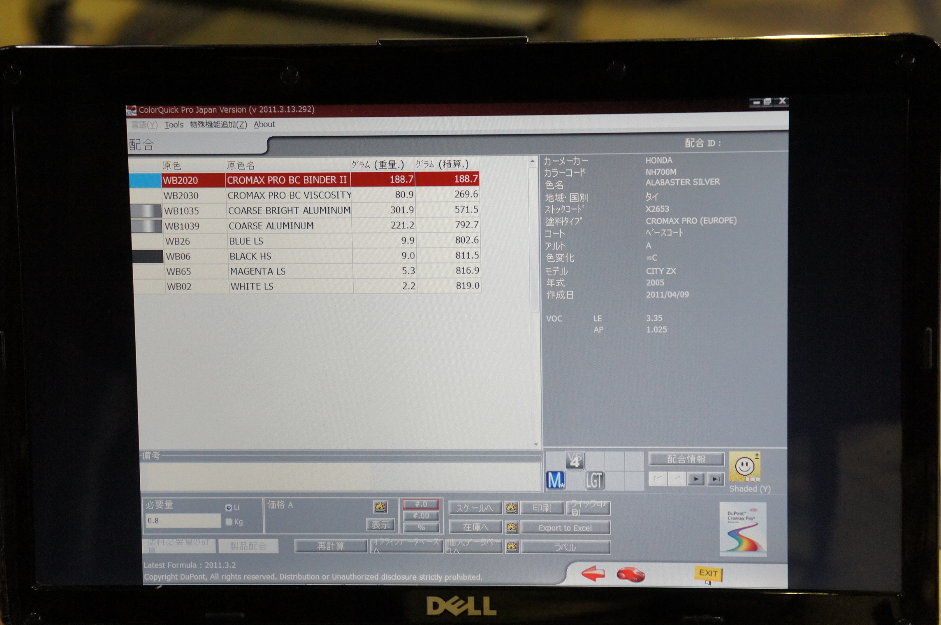The image size is (941, 625).
Task: Select the % format option
Action: click(x=421, y=527)
